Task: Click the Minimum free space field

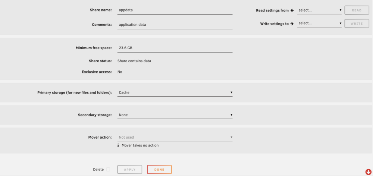Action: (175, 48)
